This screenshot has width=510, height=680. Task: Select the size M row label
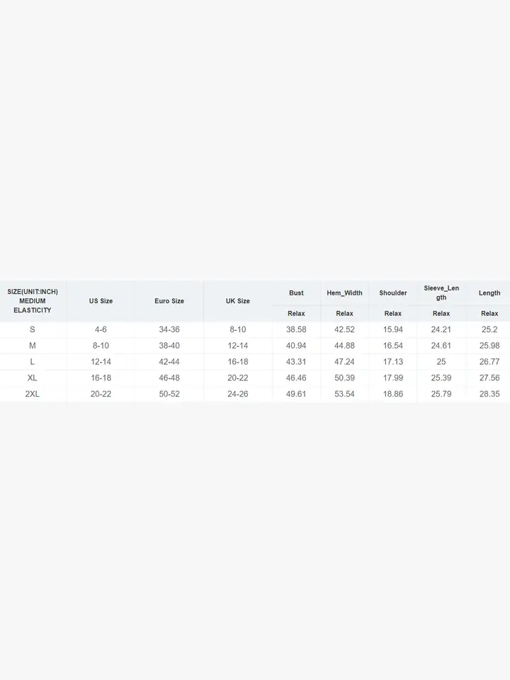[x=32, y=346]
